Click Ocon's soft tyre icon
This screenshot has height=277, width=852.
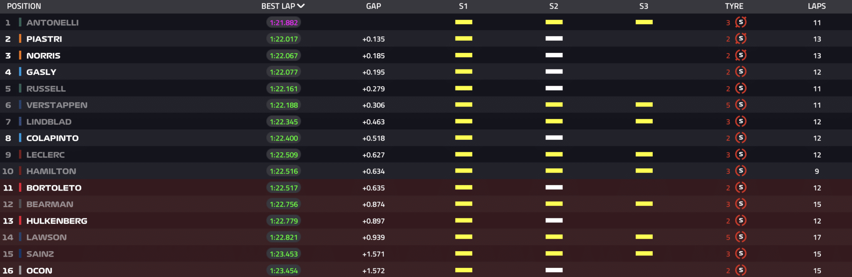741,270
